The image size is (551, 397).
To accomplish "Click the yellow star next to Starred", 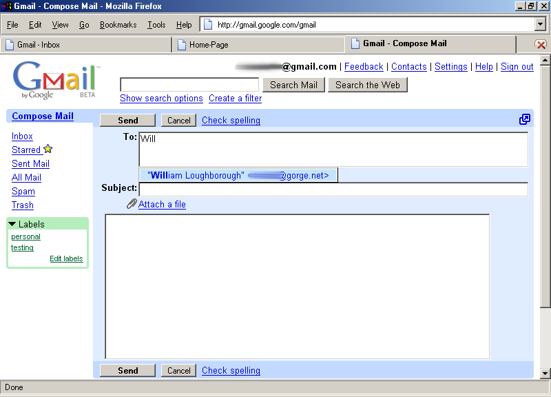I will [x=48, y=149].
